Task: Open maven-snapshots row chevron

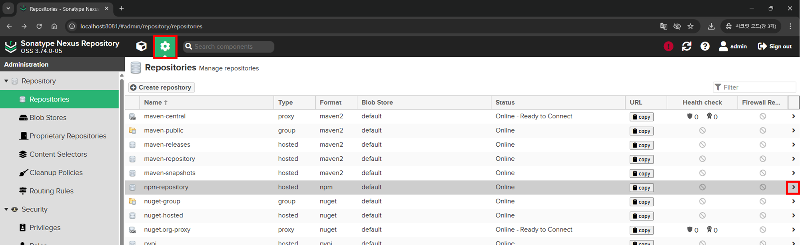Action: (793, 173)
